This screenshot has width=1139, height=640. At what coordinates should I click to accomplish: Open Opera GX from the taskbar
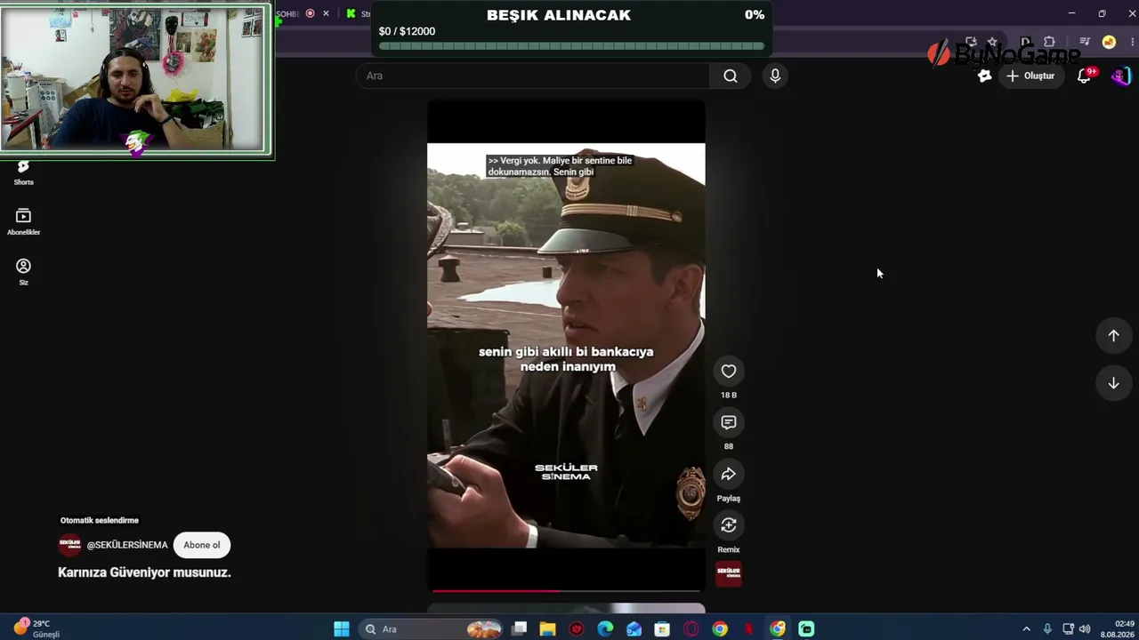[691, 629]
